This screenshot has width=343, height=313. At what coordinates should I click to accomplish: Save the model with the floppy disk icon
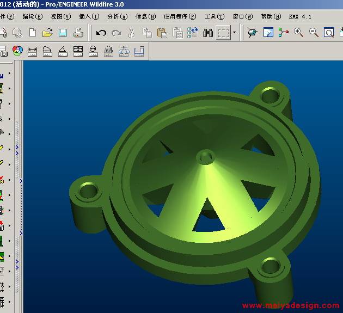63,33
